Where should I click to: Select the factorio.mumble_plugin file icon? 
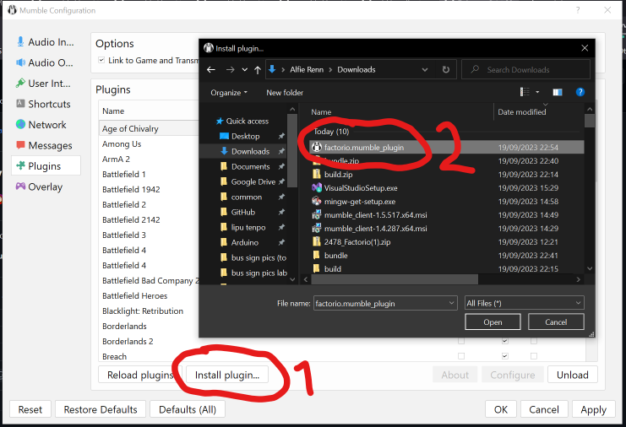[317, 147]
